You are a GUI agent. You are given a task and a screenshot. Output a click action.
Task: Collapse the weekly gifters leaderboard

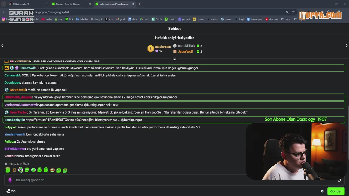click(x=174, y=59)
